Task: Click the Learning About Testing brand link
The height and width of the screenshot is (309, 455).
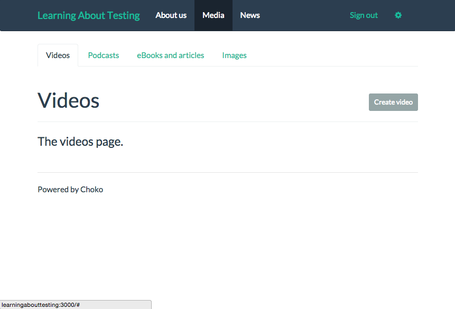Action: click(88, 15)
